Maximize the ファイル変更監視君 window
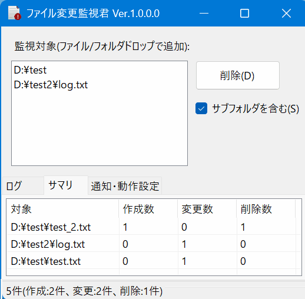Image resolution: width=305 pixels, height=299 pixels. click(244, 14)
